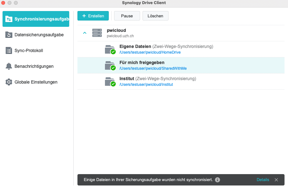Dismiss the sync warning notification
288x188 pixels.
tap(276, 180)
